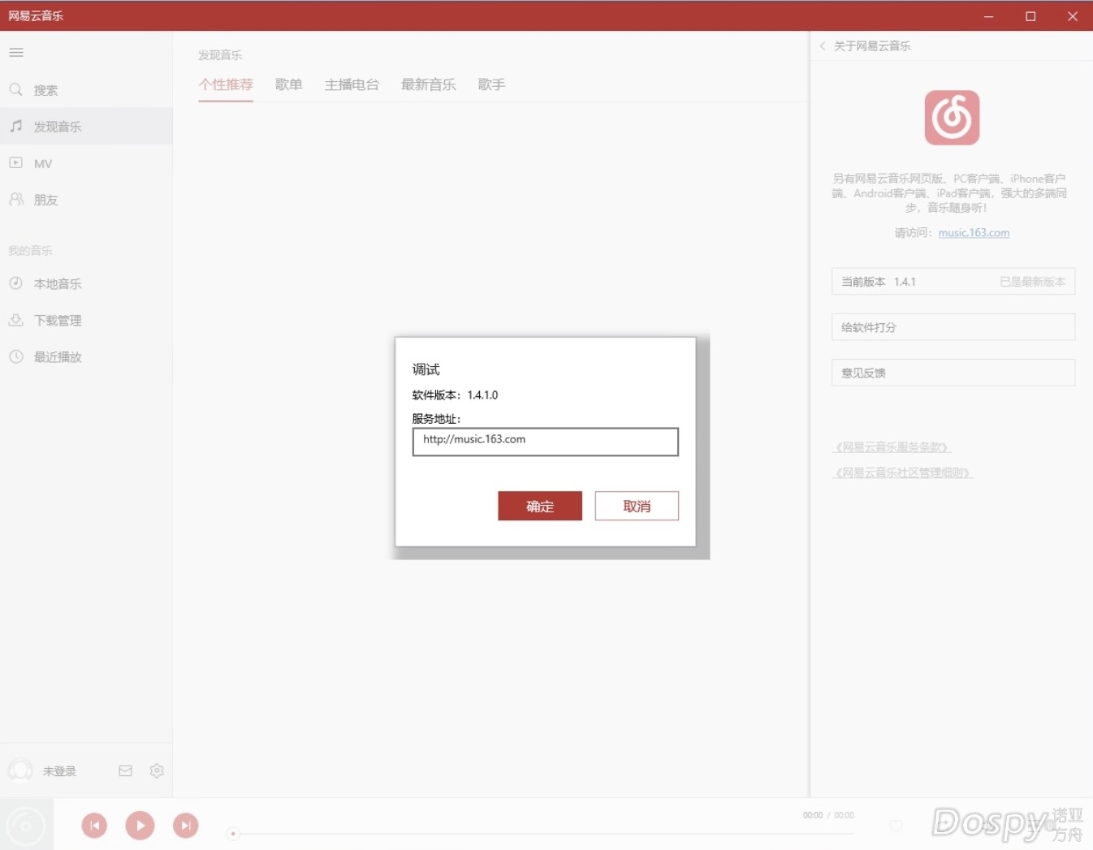Skip to the previous track
Image resolution: width=1093 pixels, height=850 pixels.
click(x=94, y=826)
